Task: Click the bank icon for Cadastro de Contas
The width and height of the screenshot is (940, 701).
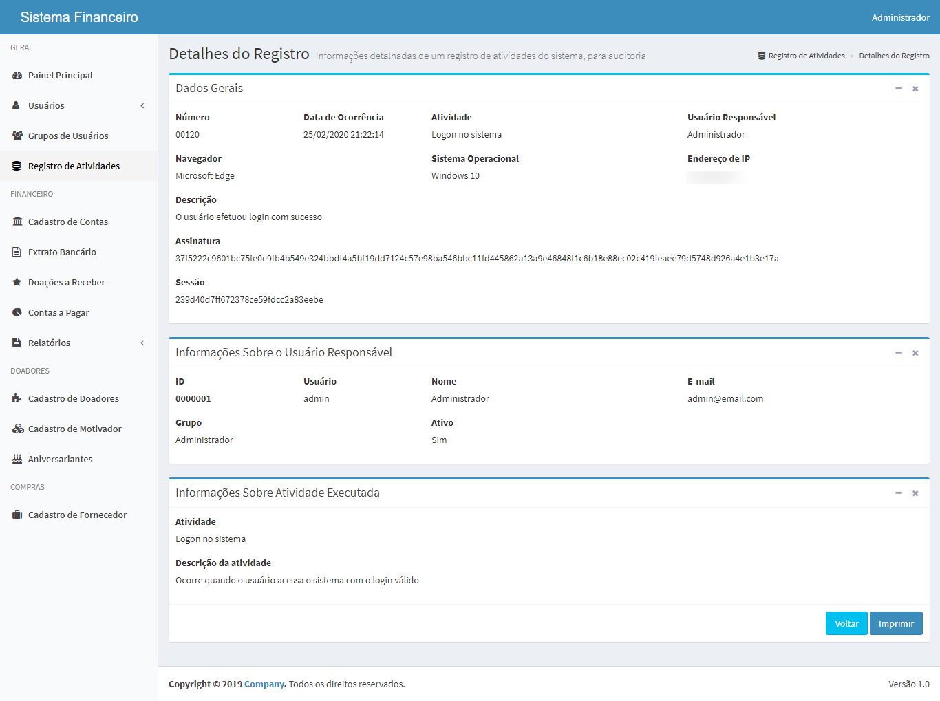Action: click(x=17, y=222)
